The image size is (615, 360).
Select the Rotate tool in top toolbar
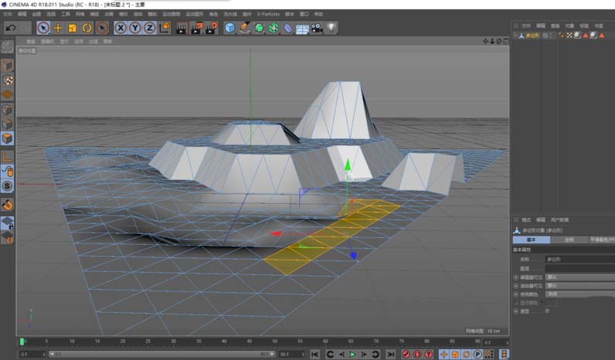coord(87,28)
